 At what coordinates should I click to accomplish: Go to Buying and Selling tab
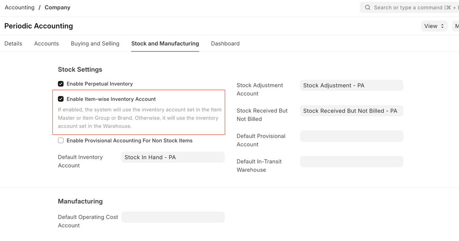pyautogui.click(x=95, y=43)
